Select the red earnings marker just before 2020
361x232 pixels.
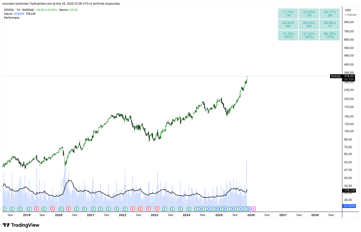tap(52, 209)
